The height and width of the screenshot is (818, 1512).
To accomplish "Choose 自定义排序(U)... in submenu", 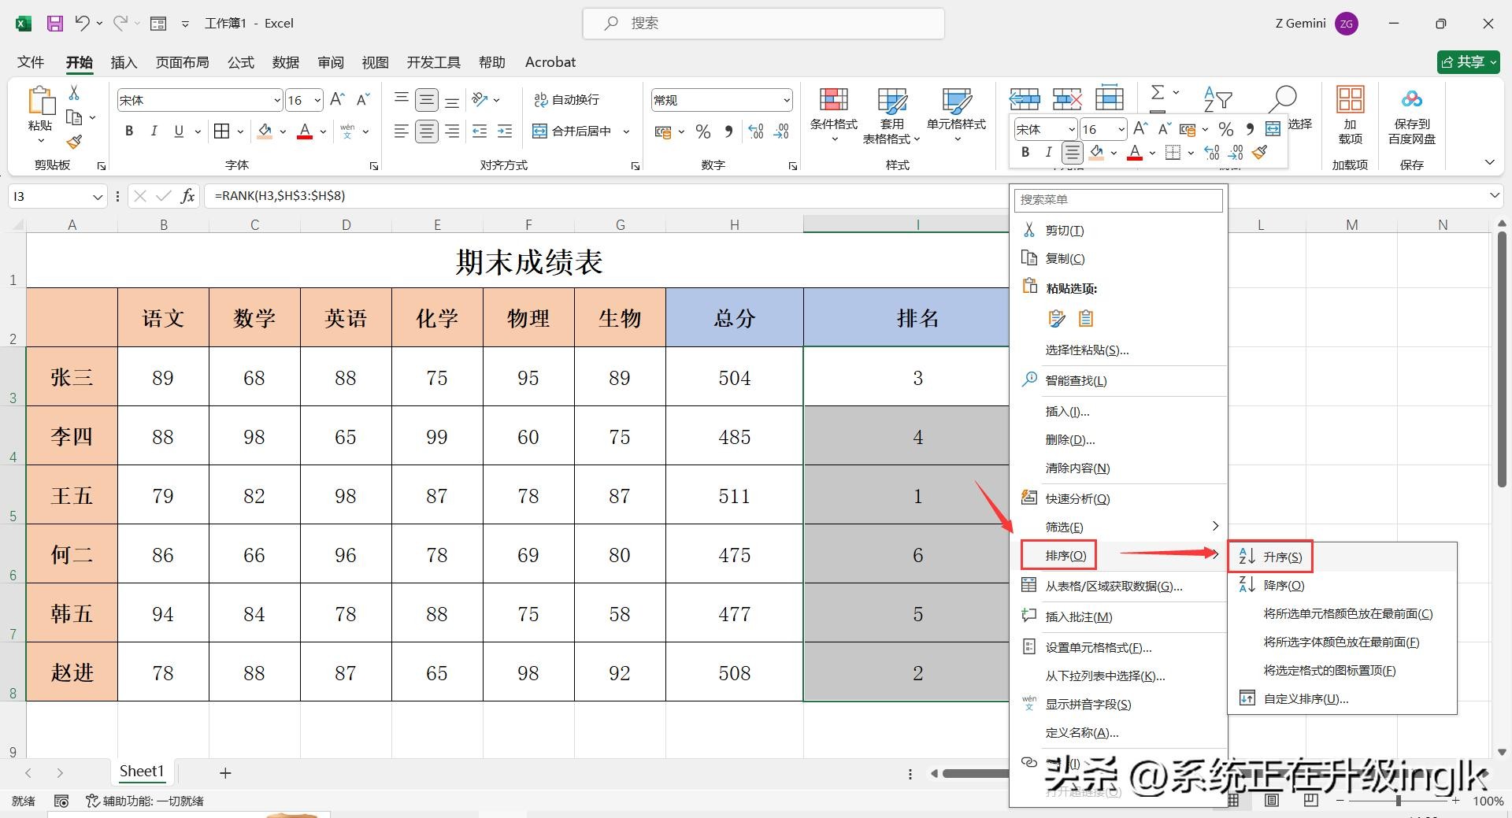I will (x=1305, y=698).
